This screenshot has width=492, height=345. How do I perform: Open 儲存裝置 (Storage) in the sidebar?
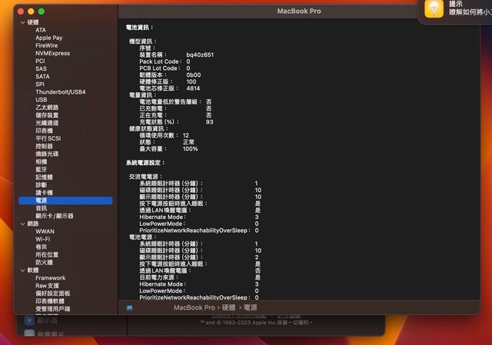(x=47, y=115)
